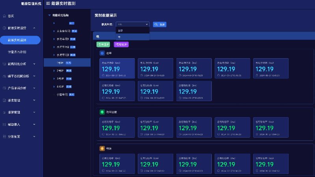Click the icon beside 峰平谷能耗分析
Viewport: 315px width, 177px height.
(4, 76)
